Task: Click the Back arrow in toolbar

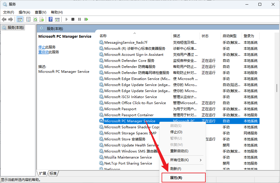Action: (x=4, y=19)
